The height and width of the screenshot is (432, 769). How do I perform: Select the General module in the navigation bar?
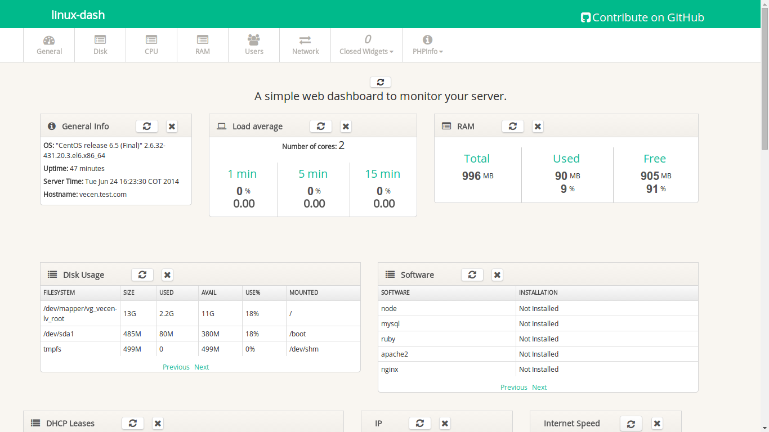tap(48, 44)
